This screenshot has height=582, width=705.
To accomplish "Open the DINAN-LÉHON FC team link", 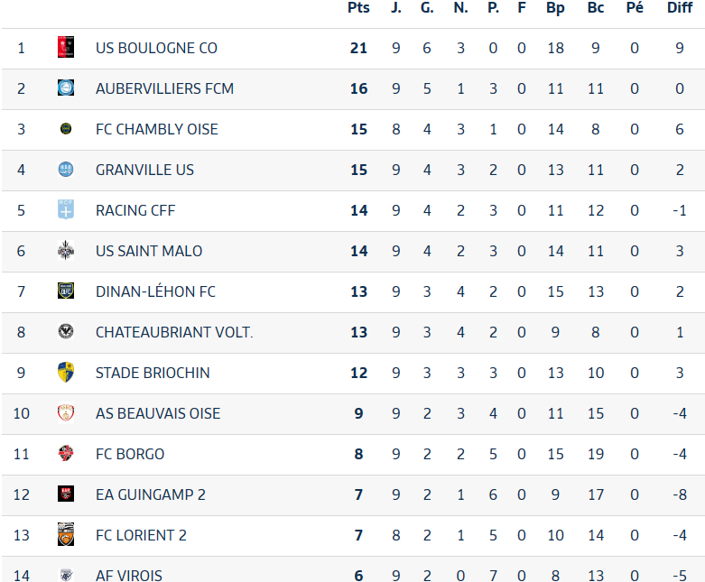I will tap(155, 291).
